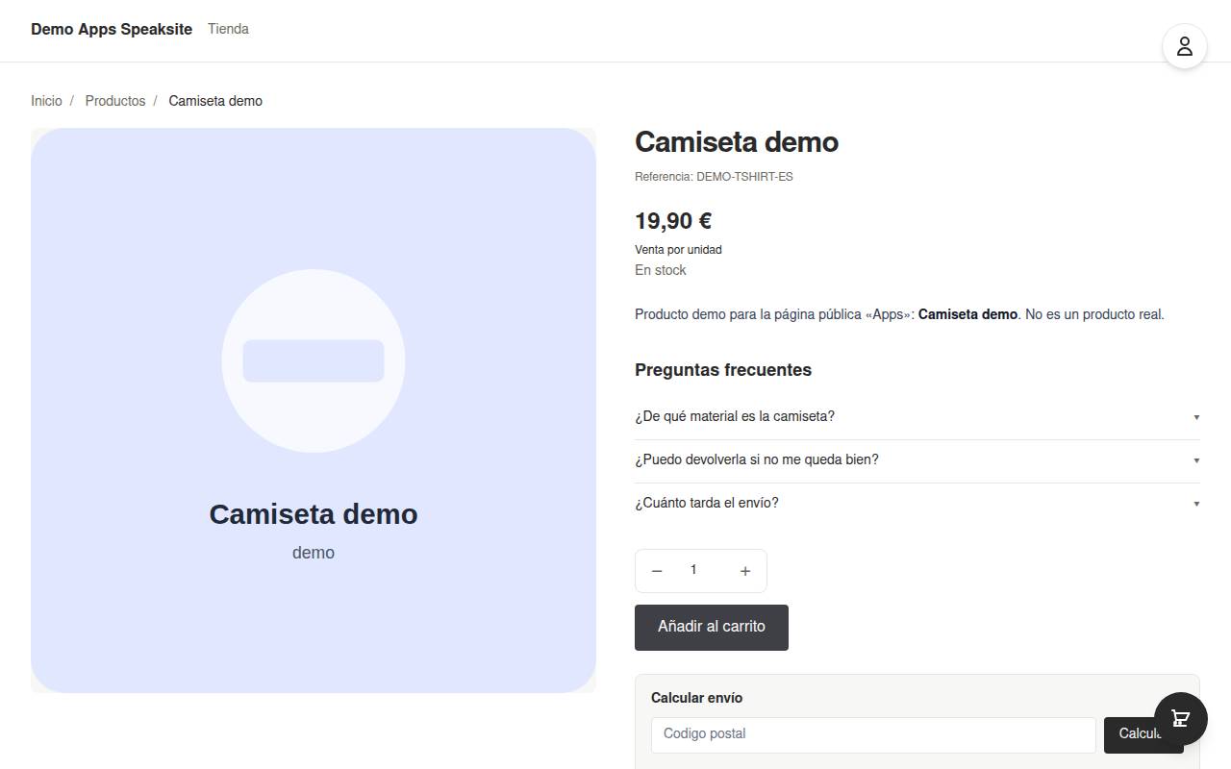Click the 'Venta por unidad' text
Screen dimensions: 1231x769
tap(678, 250)
